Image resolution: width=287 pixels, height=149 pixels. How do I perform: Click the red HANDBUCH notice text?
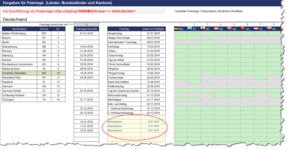[x=69, y=11]
